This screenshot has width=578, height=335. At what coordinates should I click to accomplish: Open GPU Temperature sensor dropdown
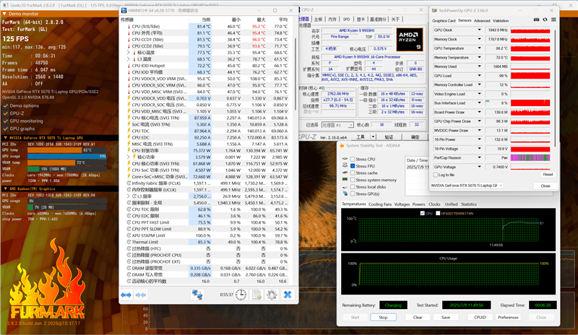[x=479, y=48]
